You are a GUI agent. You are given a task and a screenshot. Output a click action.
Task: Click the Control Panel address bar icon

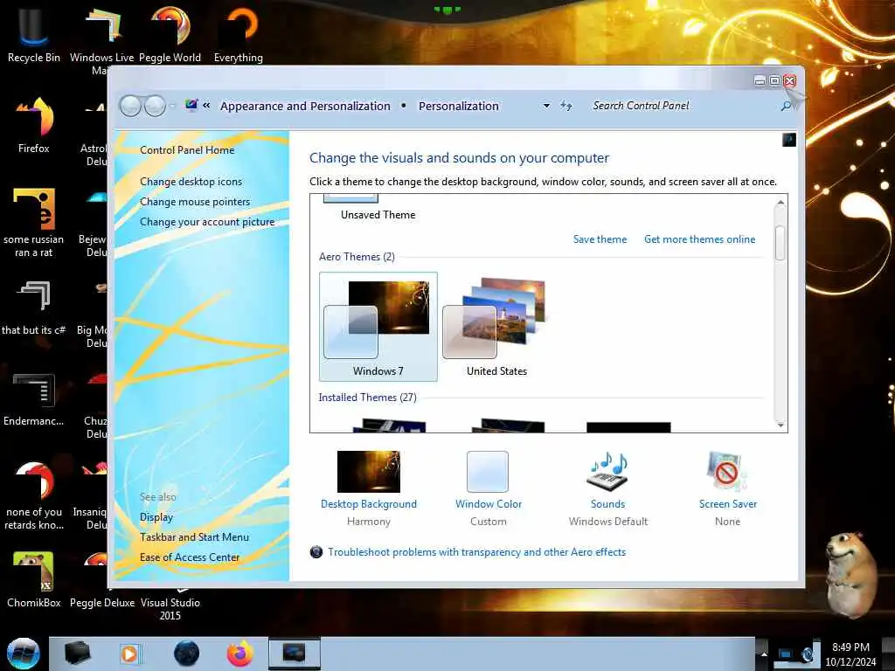point(191,105)
